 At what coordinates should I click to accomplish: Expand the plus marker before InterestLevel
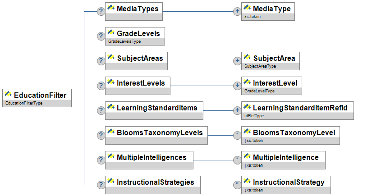coord(237,86)
